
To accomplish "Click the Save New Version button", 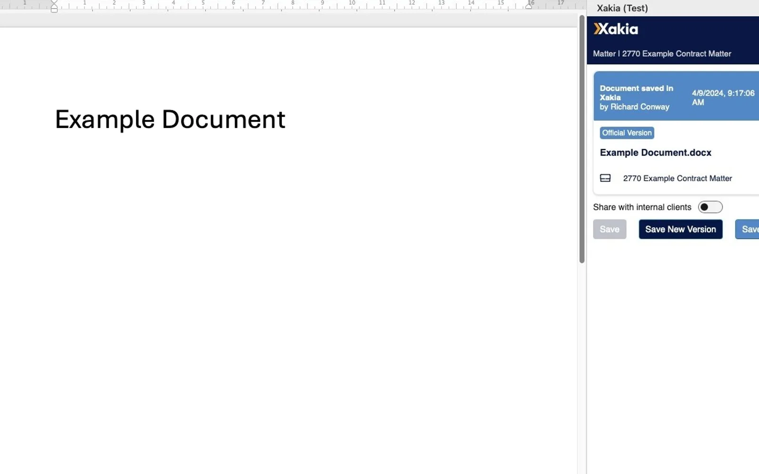I will 680,229.
